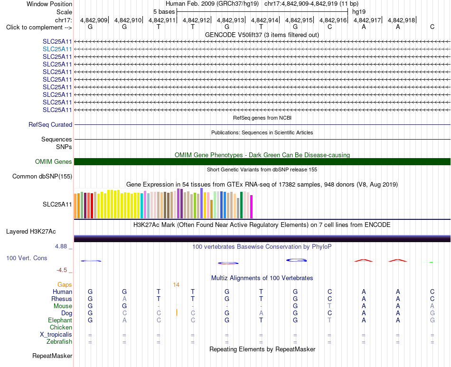Click the 'Click to complement -->' label

[x=39, y=28]
